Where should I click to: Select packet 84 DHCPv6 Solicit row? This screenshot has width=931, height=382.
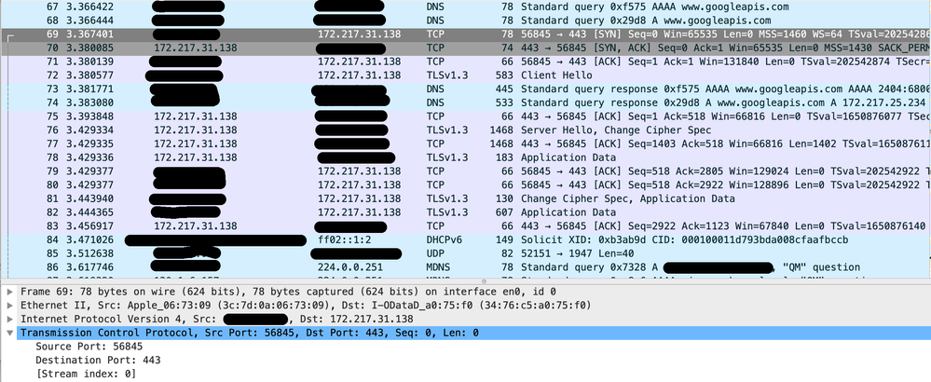pyautogui.click(x=466, y=239)
